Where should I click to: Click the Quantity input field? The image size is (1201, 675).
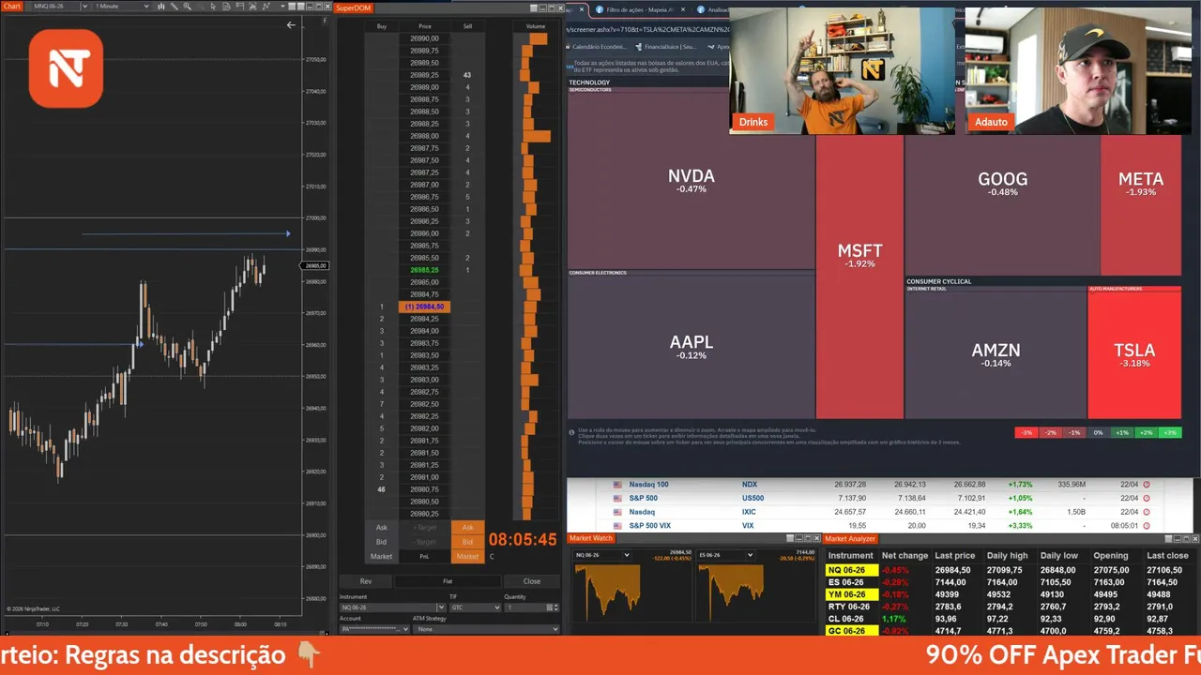(524, 607)
